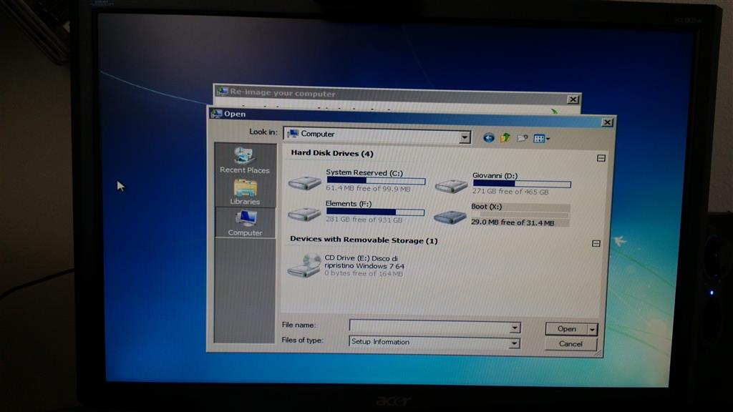Open Recent Places in the sidebar
The width and height of the screenshot is (733, 412).
coord(245,160)
